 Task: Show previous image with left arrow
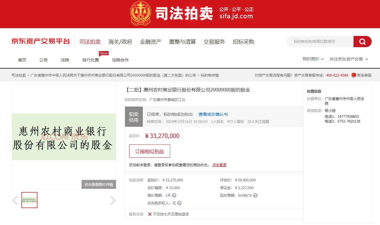point(15,200)
